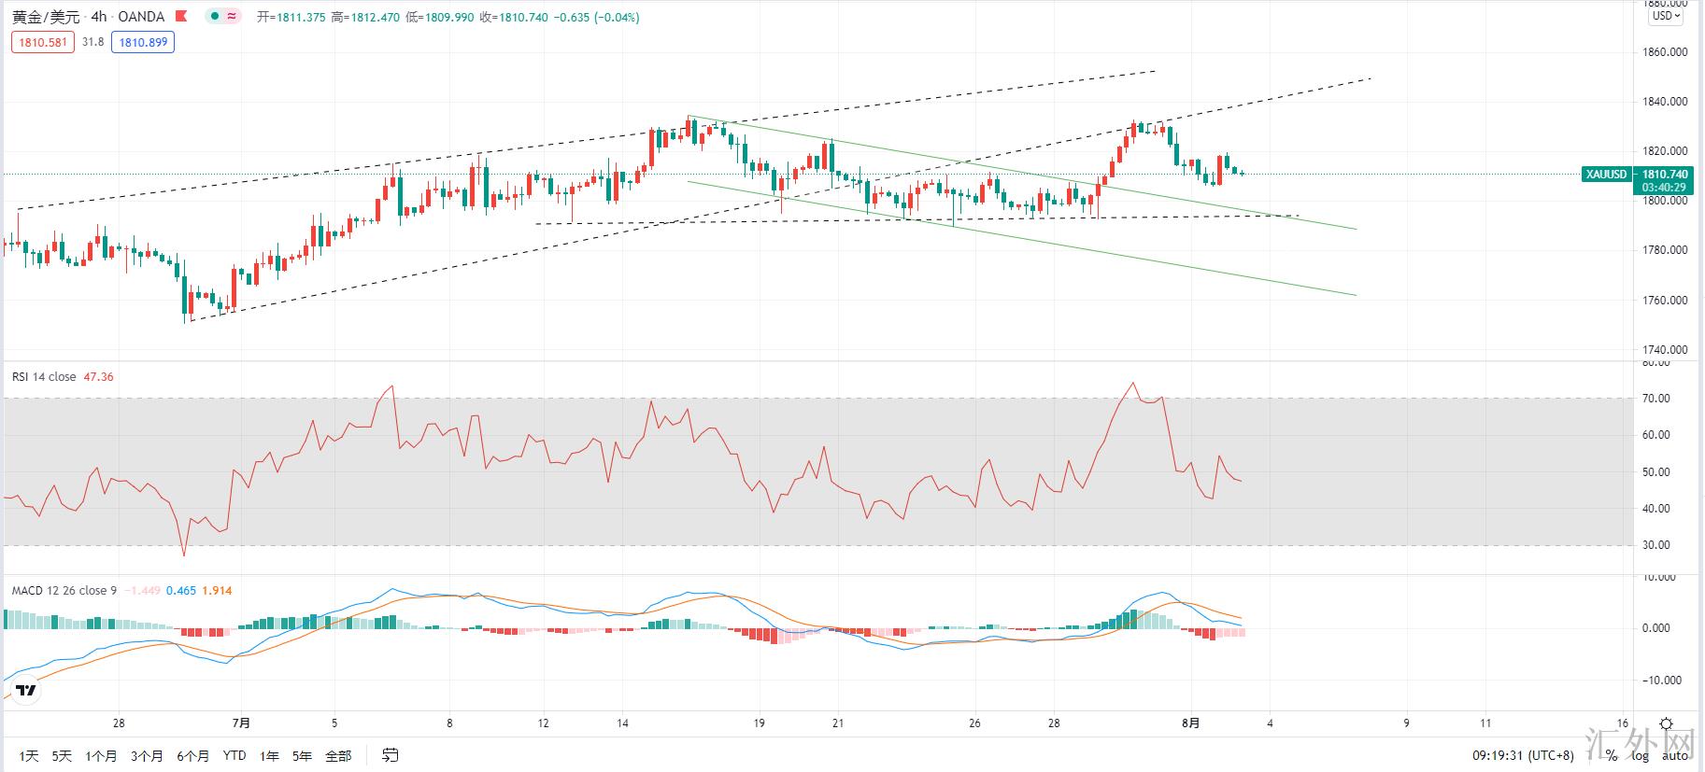Toggle log scale mode

coord(1641,756)
